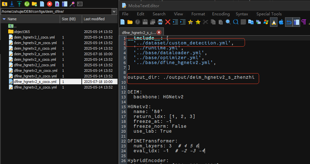Open file with yellow folder icon
310x164 pixels.
pyautogui.click(x=130, y=22)
